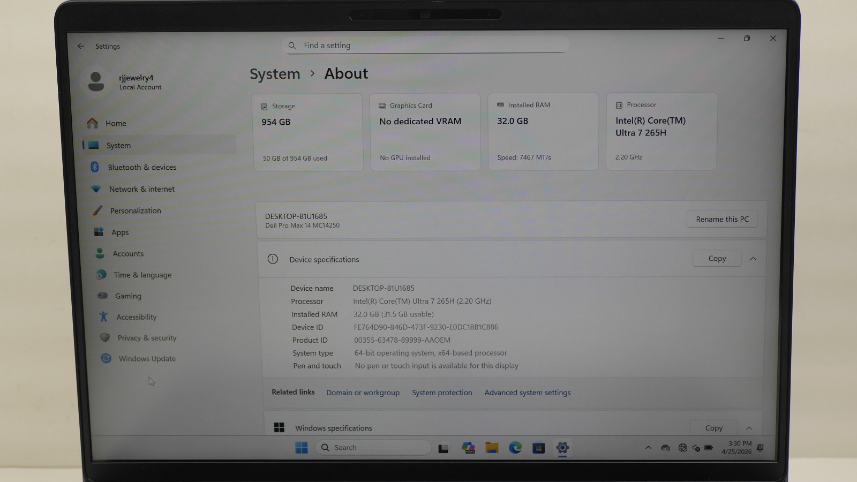Click the Privacy shield icon

point(105,338)
